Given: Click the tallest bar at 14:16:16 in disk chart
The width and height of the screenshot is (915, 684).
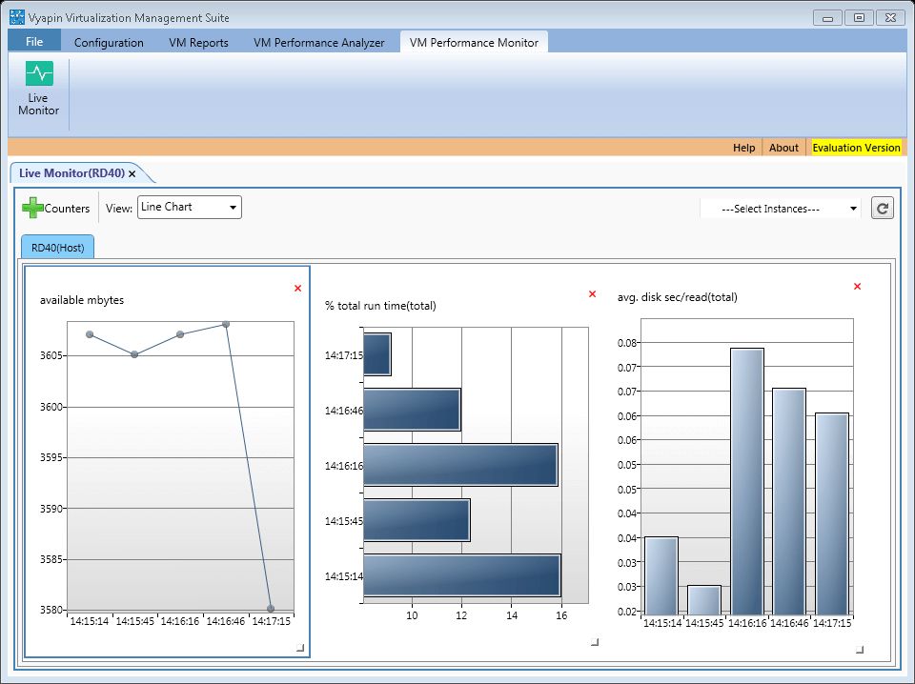Looking at the screenshot, I should [747, 481].
